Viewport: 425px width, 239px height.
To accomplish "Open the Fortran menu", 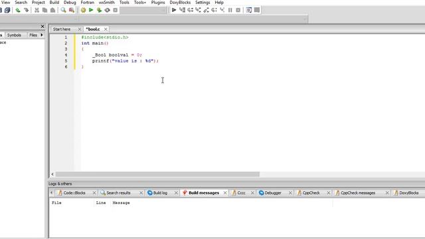I will [x=87, y=2].
